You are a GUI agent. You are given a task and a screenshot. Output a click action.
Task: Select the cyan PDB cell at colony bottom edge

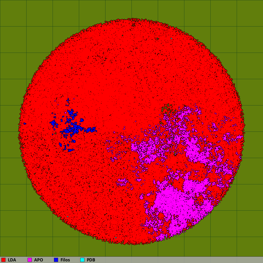tap(116, 237)
